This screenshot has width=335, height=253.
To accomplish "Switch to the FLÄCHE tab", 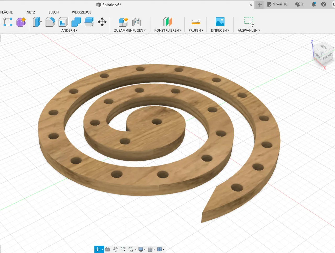I will click(6, 12).
